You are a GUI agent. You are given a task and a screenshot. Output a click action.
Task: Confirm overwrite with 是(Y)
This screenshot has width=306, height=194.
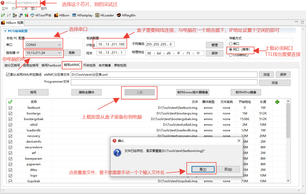(x=203, y=169)
